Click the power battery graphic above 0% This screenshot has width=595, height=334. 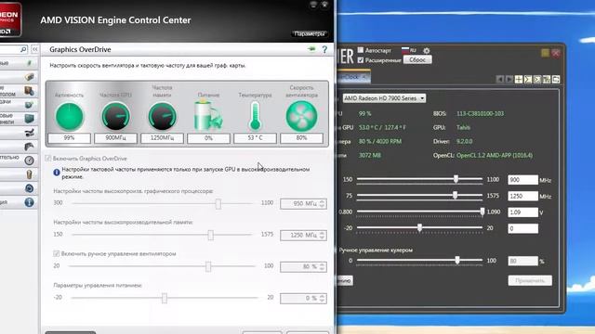pos(208,116)
